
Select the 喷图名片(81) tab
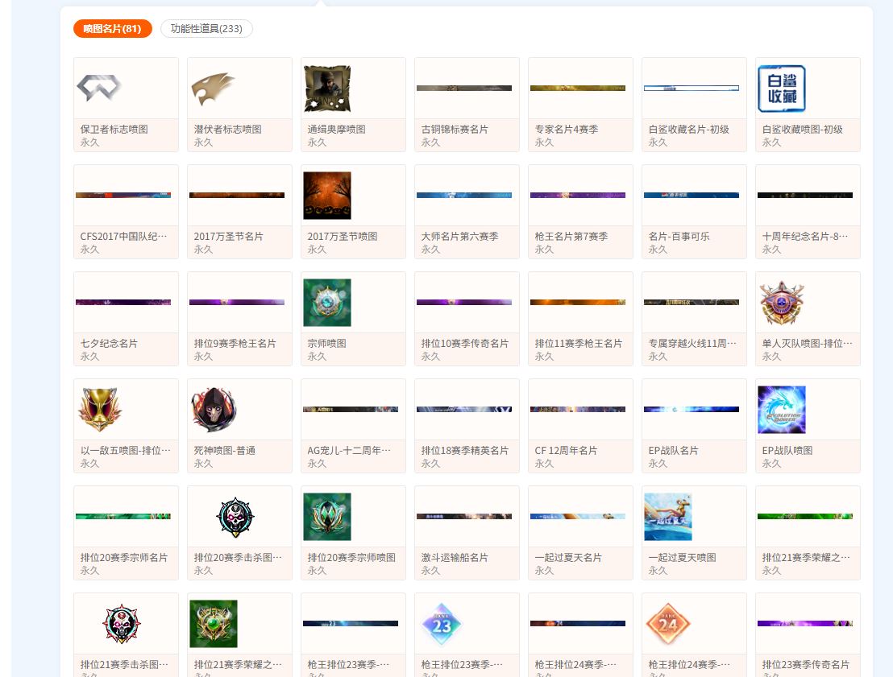click(113, 29)
